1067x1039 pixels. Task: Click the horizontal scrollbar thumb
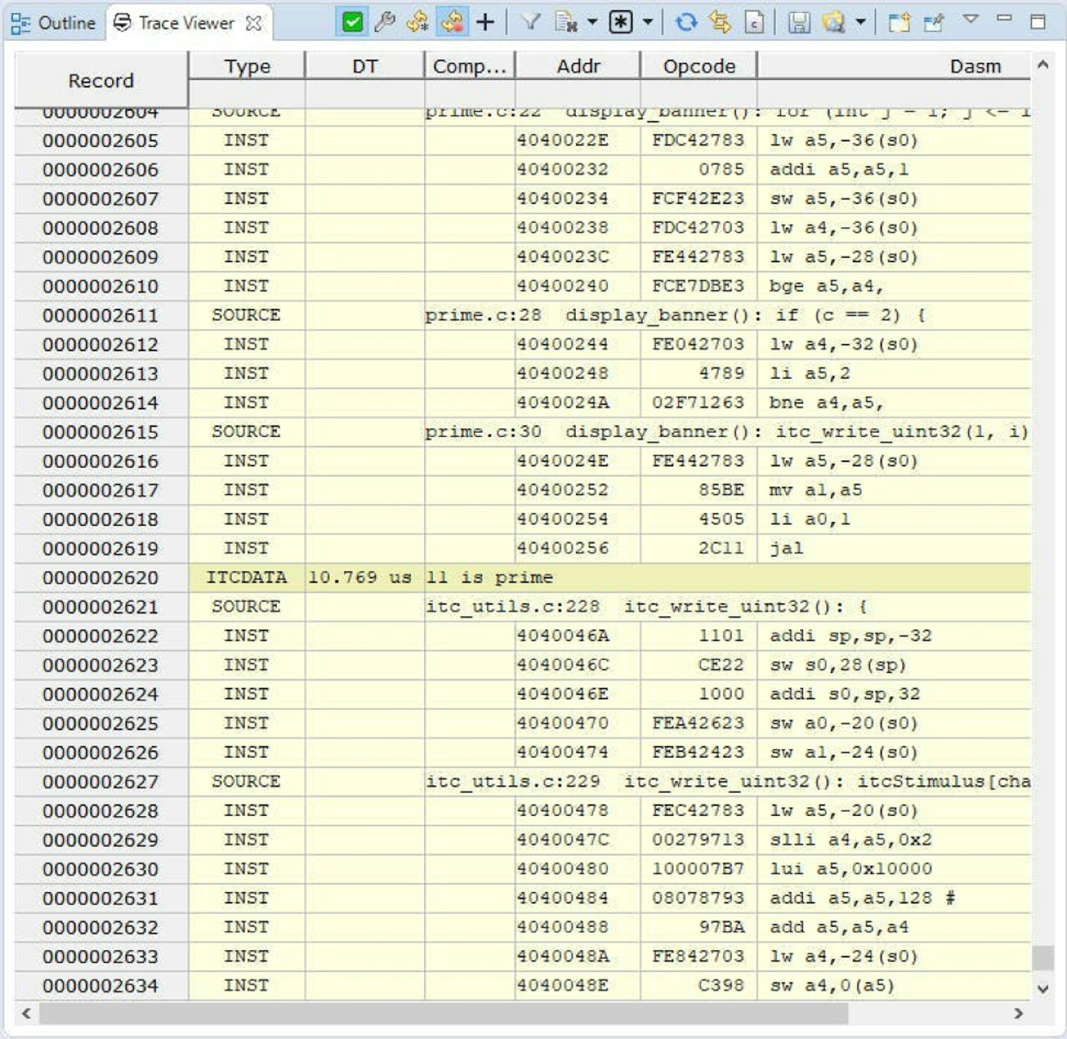pyautogui.click(x=443, y=1013)
